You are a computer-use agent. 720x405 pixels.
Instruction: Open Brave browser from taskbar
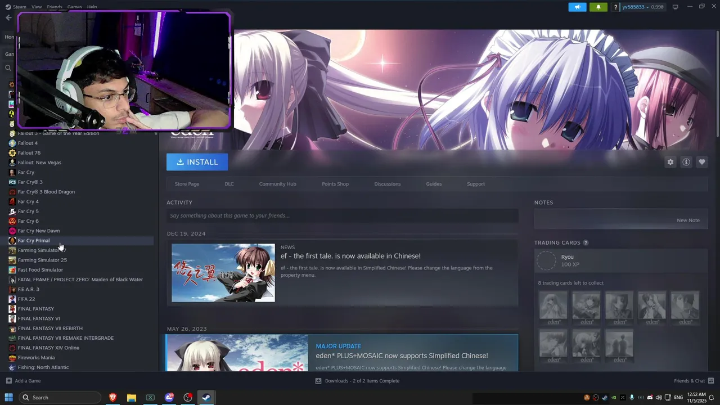point(112,398)
